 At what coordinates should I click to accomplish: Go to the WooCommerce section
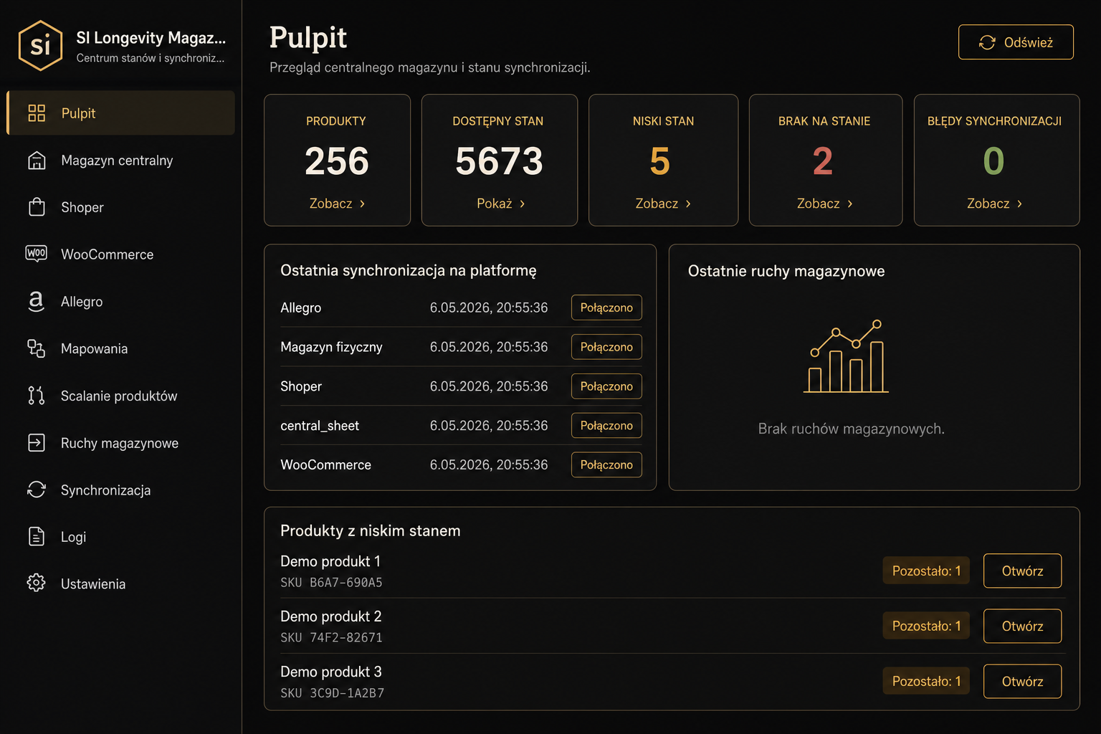pos(120,254)
